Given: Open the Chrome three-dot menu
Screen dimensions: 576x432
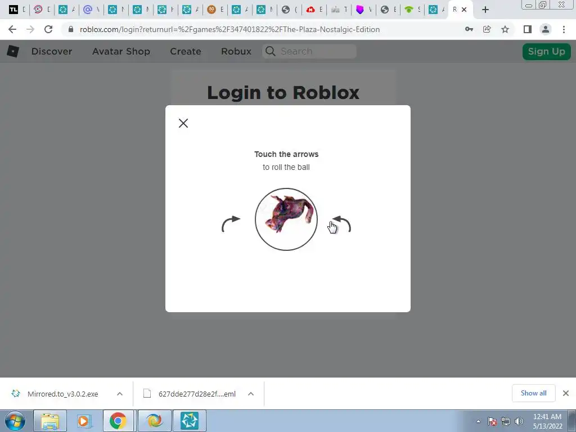Looking at the screenshot, I should (x=564, y=29).
